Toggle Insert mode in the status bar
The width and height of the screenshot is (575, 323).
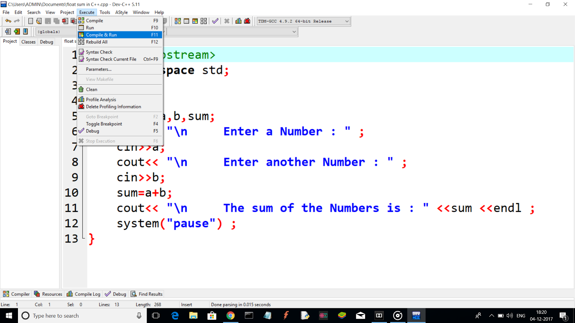pyautogui.click(x=187, y=304)
